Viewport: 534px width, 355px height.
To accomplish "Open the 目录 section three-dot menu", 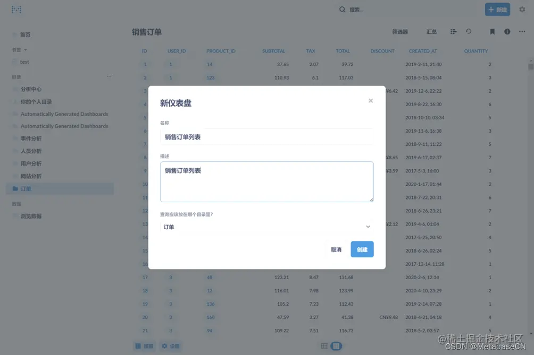I will [109, 76].
